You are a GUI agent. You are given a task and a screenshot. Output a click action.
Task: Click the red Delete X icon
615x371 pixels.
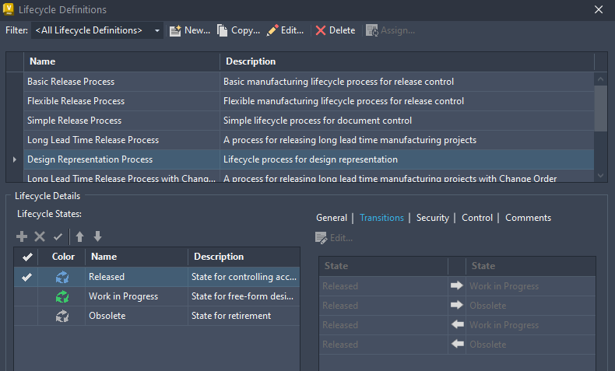click(321, 30)
